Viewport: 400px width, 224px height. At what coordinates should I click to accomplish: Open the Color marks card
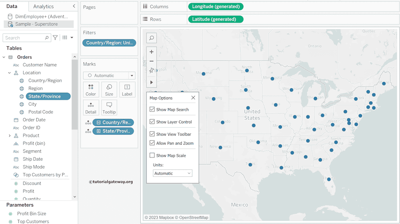point(91,89)
